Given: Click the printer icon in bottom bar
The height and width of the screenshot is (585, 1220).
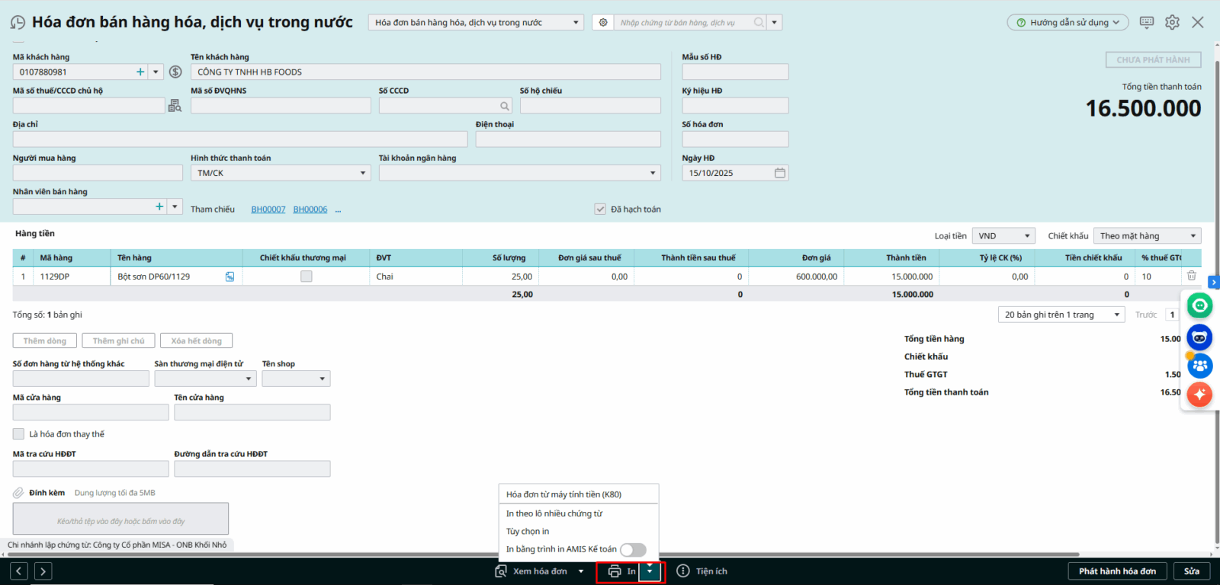Looking at the screenshot, I should coord(615,571).
